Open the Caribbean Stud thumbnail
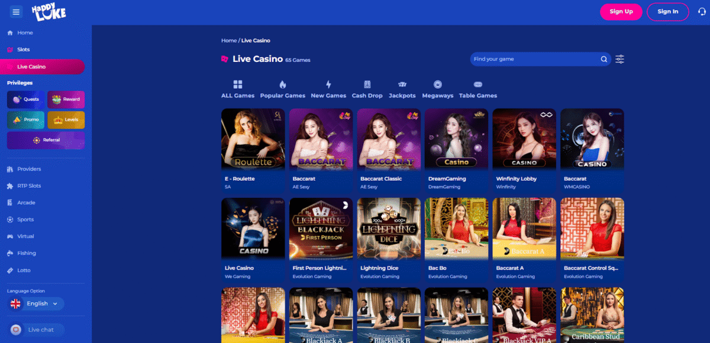The height and width of the screenshot is (343, 710). 592,315
